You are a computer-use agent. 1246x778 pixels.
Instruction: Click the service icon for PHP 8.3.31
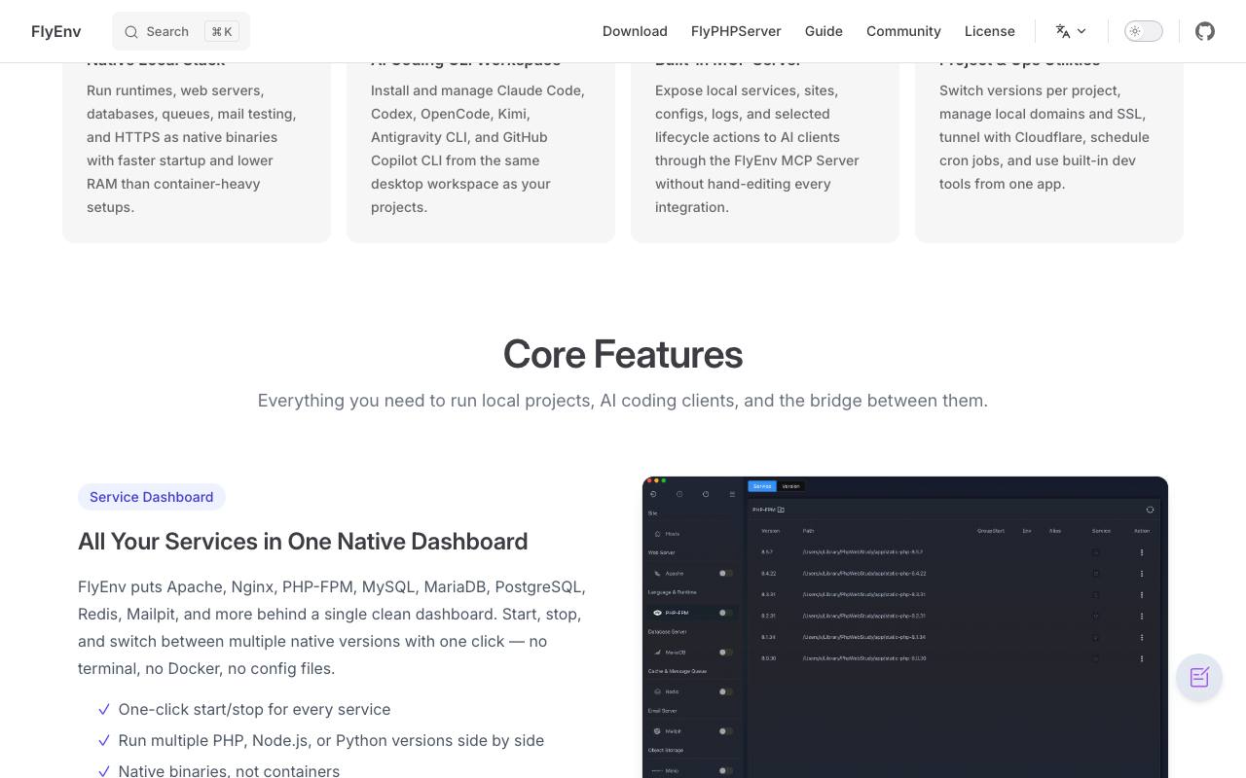pos(1095,594)
